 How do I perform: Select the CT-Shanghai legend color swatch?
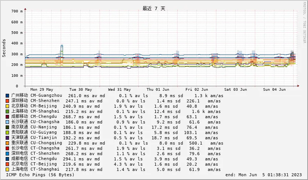(x=8, y=169)
